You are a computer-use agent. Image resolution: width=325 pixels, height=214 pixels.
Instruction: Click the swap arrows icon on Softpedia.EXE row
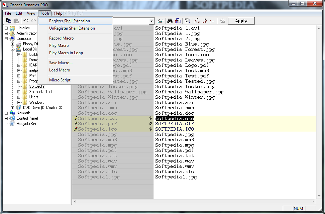coord(151,118)
